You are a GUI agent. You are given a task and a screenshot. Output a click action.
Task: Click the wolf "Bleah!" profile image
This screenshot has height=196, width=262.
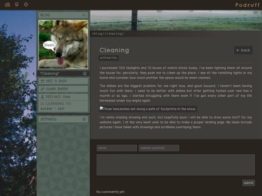[x=63, y=45]
